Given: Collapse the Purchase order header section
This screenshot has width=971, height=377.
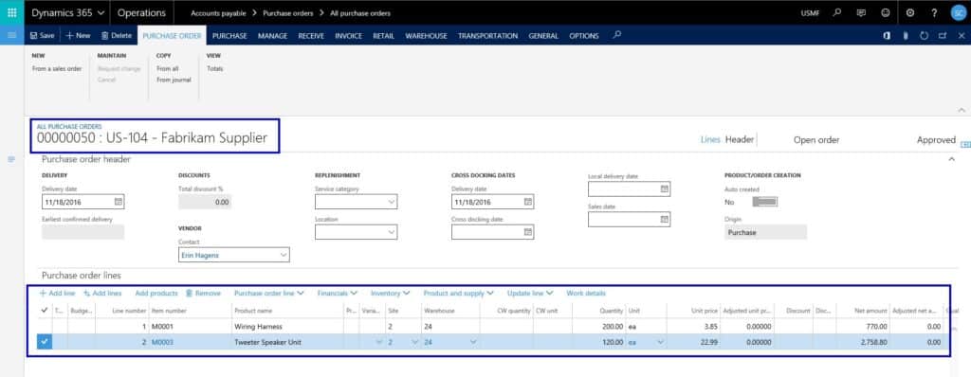Looking at the screenshot, I should (952, 160).
